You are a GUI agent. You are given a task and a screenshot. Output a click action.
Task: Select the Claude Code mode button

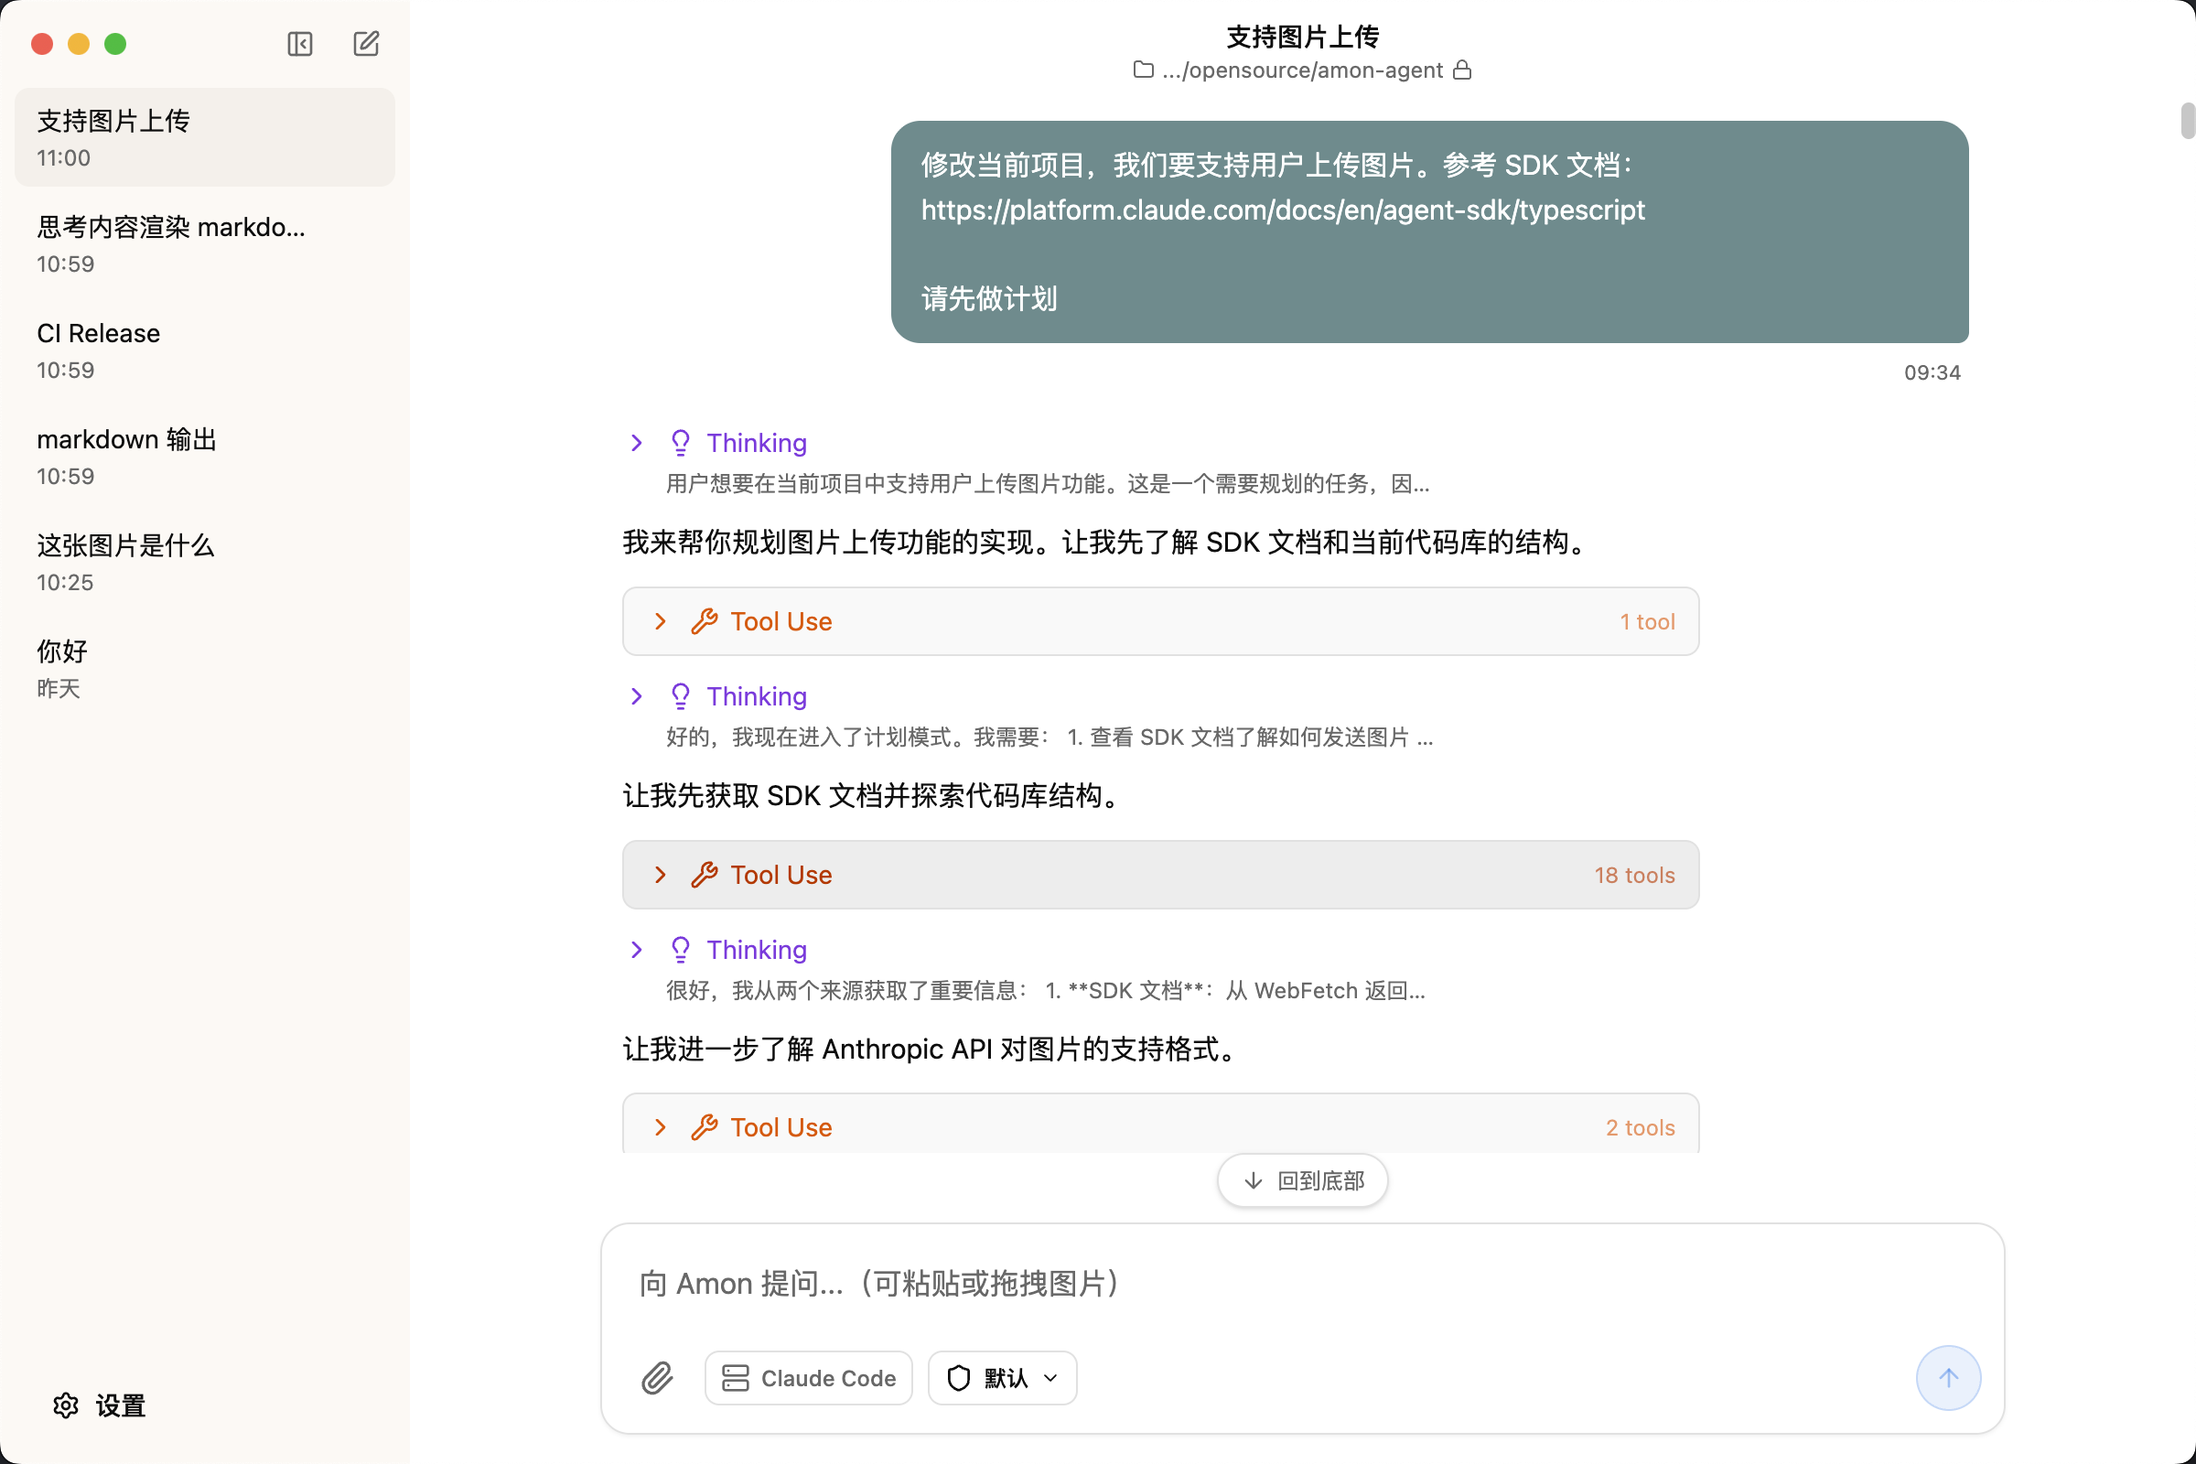pos(808,1377)
